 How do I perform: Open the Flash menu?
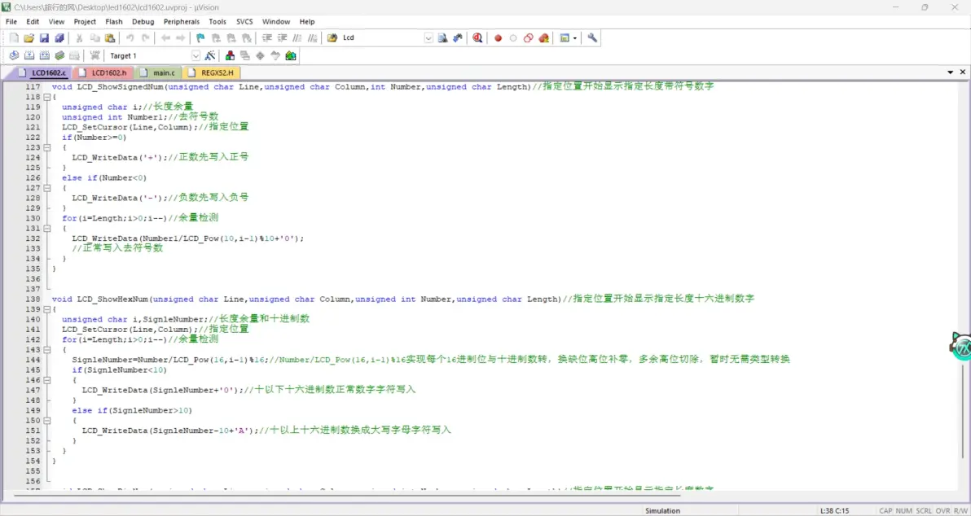click(114, 22)
